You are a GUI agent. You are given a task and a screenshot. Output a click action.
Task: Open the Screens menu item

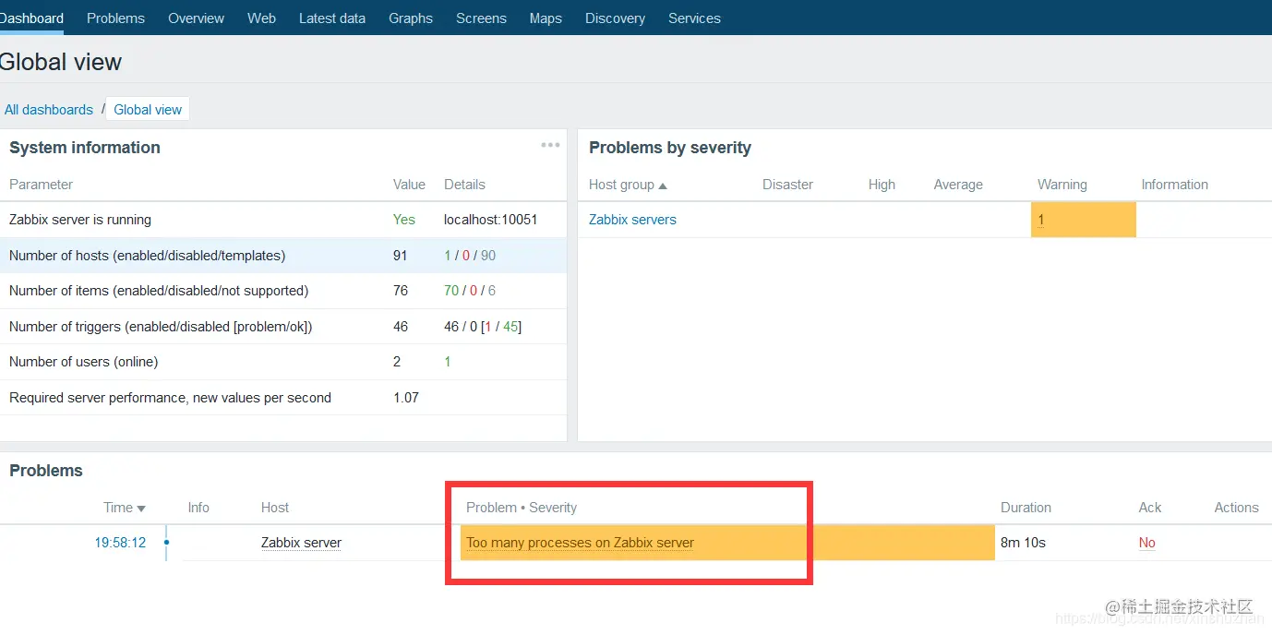[x=481, y=18]
